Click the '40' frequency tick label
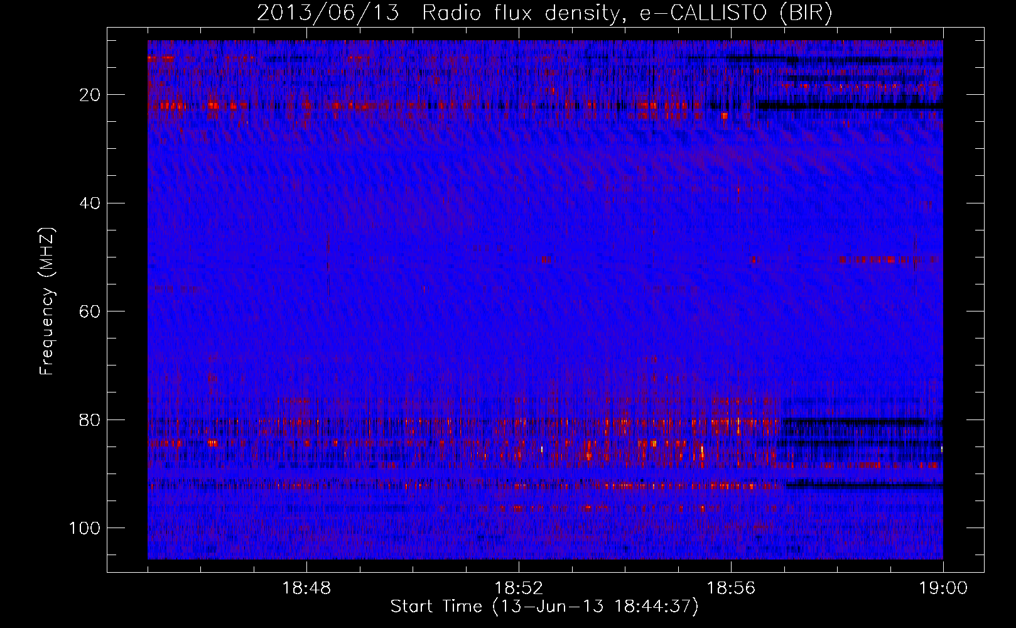 tap(90, 203)
